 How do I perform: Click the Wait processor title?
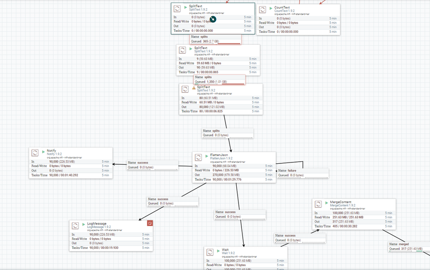[x=225, y=250]
